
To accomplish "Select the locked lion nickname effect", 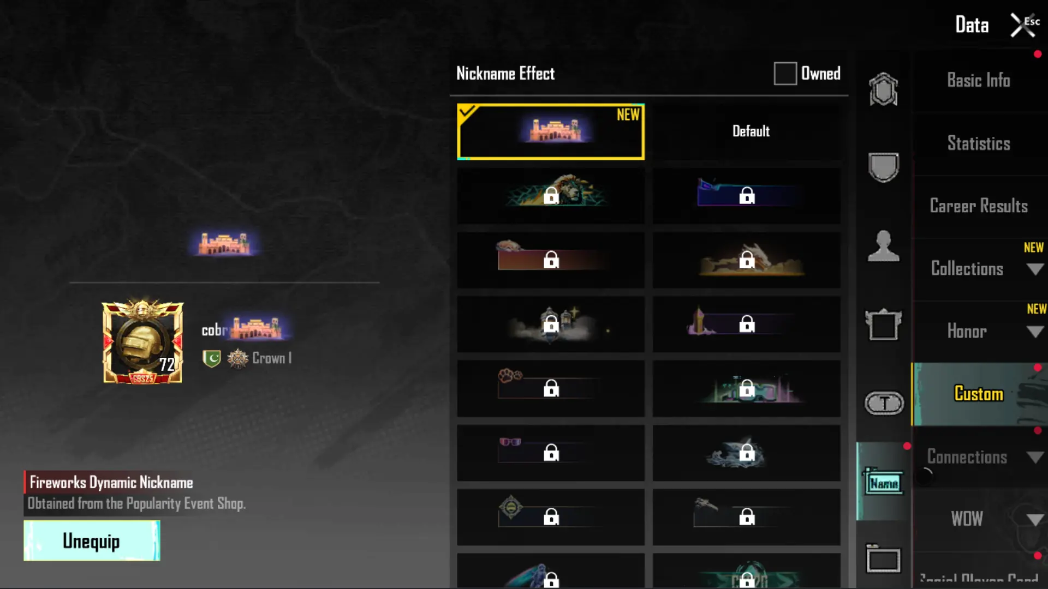I will click(551, 195).
